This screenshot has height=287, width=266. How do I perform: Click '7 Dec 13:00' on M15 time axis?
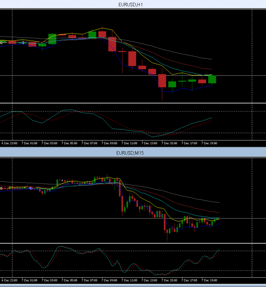150,280
